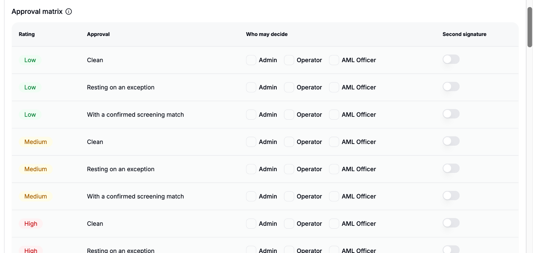
Task: Click "Resting on an exception" in Medium row
Action: (x=121, y=169)
